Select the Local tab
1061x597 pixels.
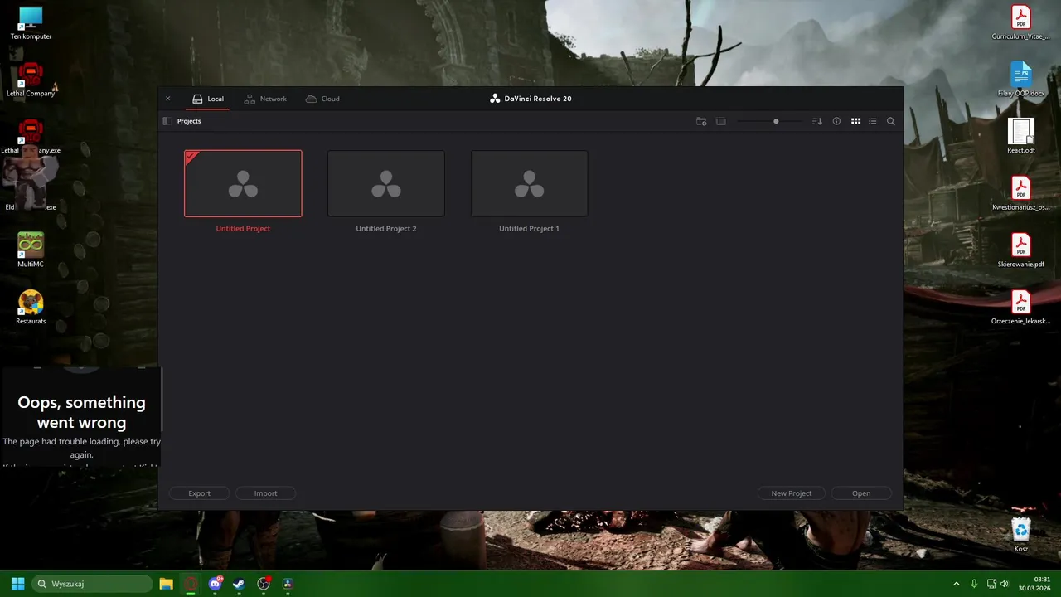click(x=208, y=99)
